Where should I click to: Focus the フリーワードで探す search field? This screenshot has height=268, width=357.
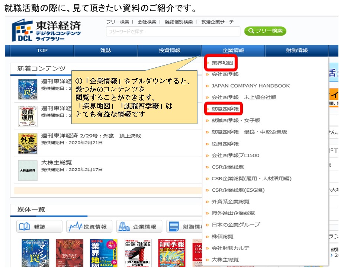pyautogui.click(x=173, y=31)
